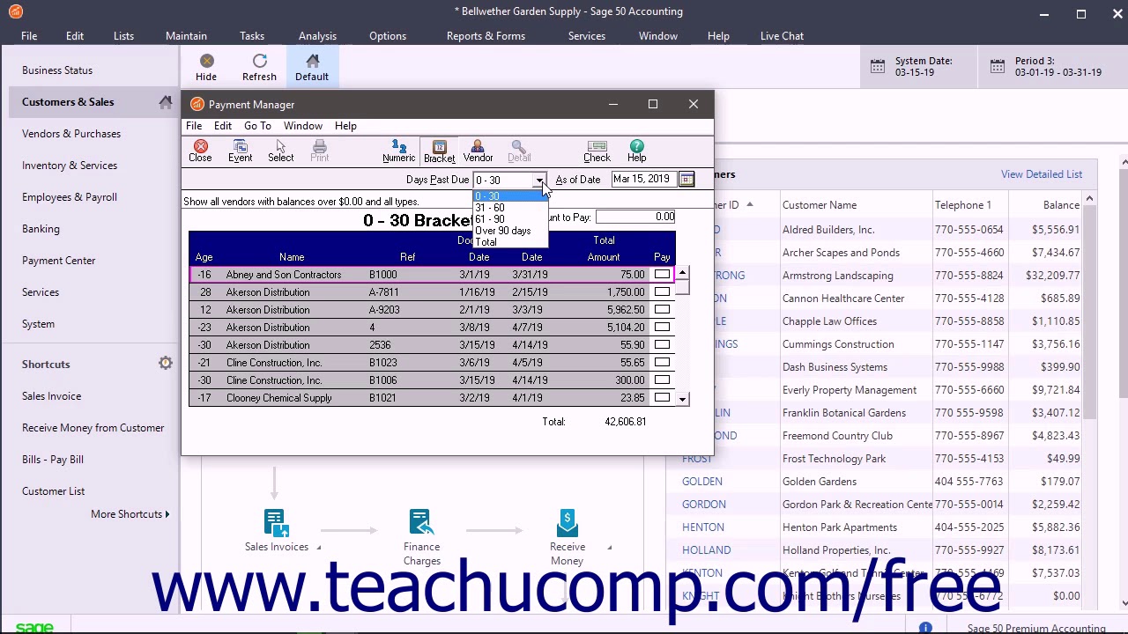The height and width of the screenshot is (634, 1128).
Task: Open Inventory & Services navigation item
Action: pyautogui.click(x=70, y=166)
